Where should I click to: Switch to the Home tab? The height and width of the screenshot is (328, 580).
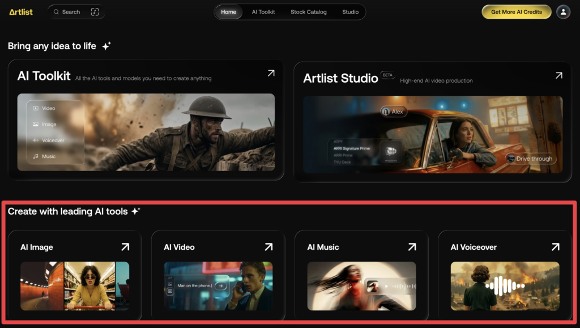(229, 12)
